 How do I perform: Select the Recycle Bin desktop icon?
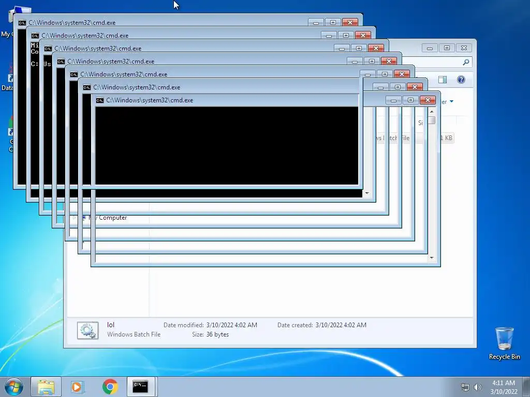coord(504,343)
